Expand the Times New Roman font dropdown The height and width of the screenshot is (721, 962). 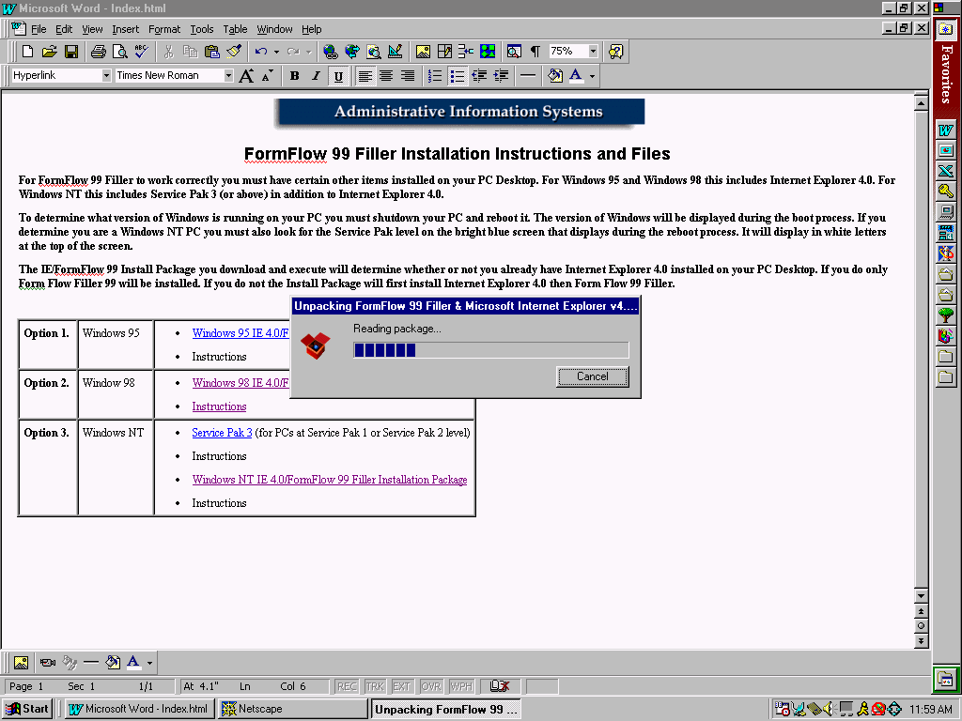[x=228, y=76]
